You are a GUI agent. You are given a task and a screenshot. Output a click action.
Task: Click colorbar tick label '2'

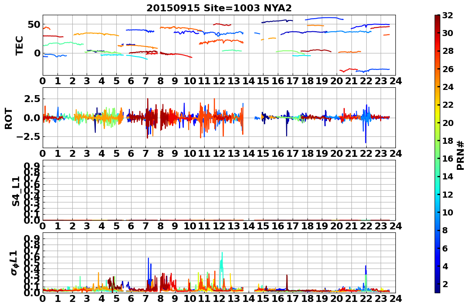(445, 284)
